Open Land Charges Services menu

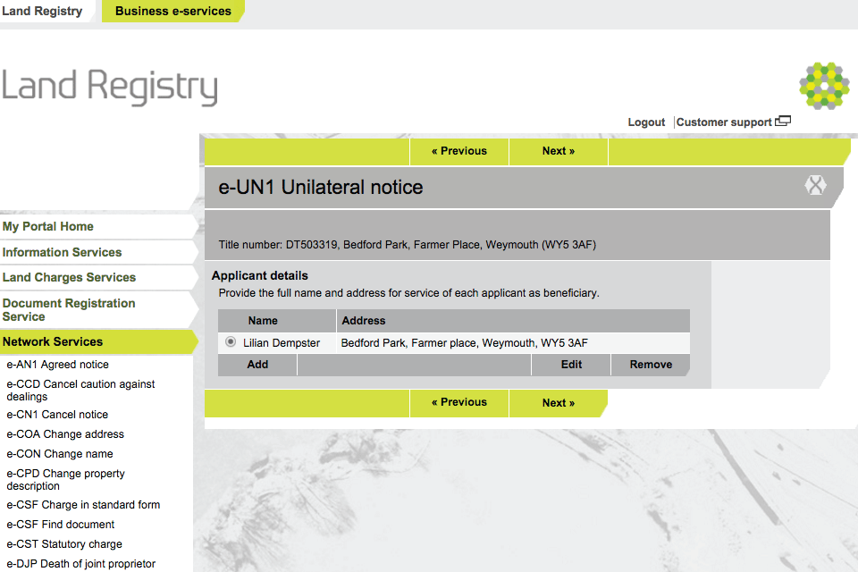[69, 278]
